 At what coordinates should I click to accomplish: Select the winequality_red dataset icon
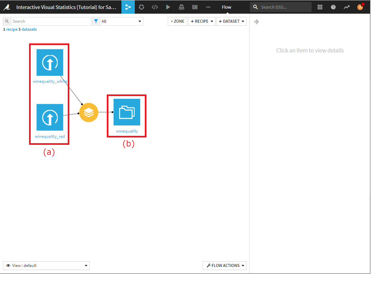[50, 117]
